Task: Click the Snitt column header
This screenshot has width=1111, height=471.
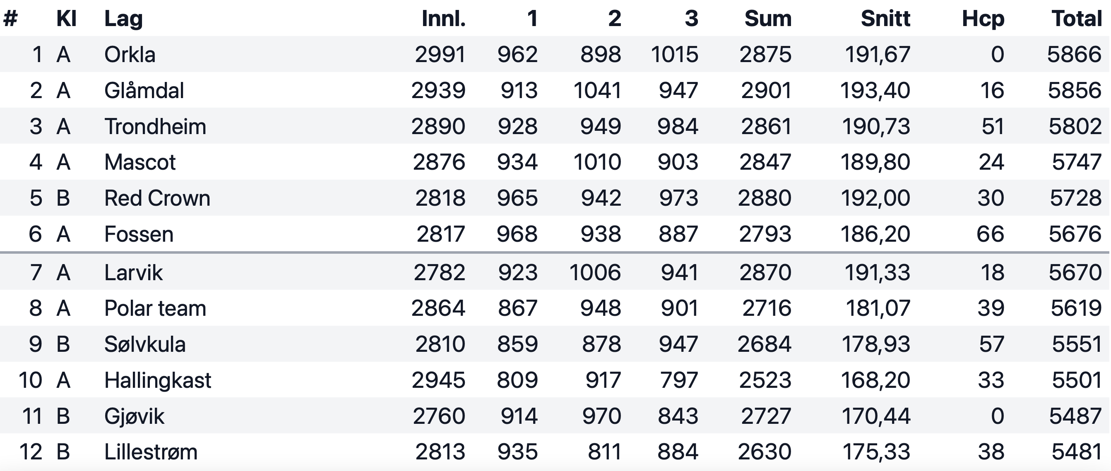Action: pyautogui.click(x=885, y=19)
